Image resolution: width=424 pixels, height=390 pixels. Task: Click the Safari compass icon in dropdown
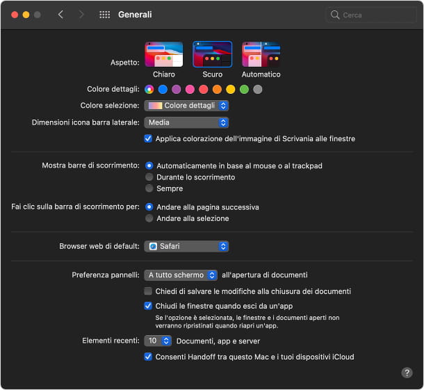[x=153, y=246]
